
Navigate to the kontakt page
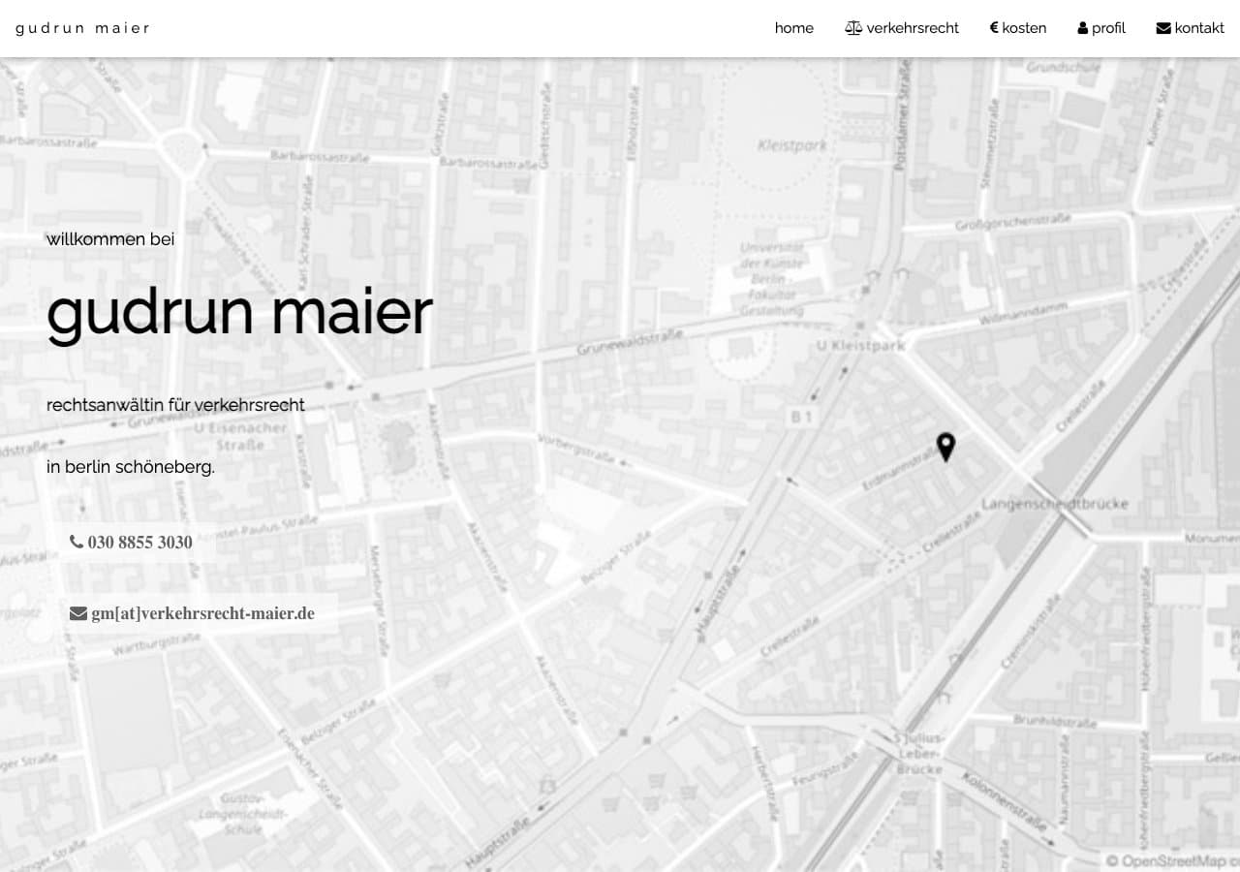point(1199,28)
